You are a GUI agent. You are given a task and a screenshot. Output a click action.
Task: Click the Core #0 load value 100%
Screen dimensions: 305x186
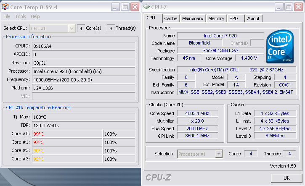click(119, 134)
